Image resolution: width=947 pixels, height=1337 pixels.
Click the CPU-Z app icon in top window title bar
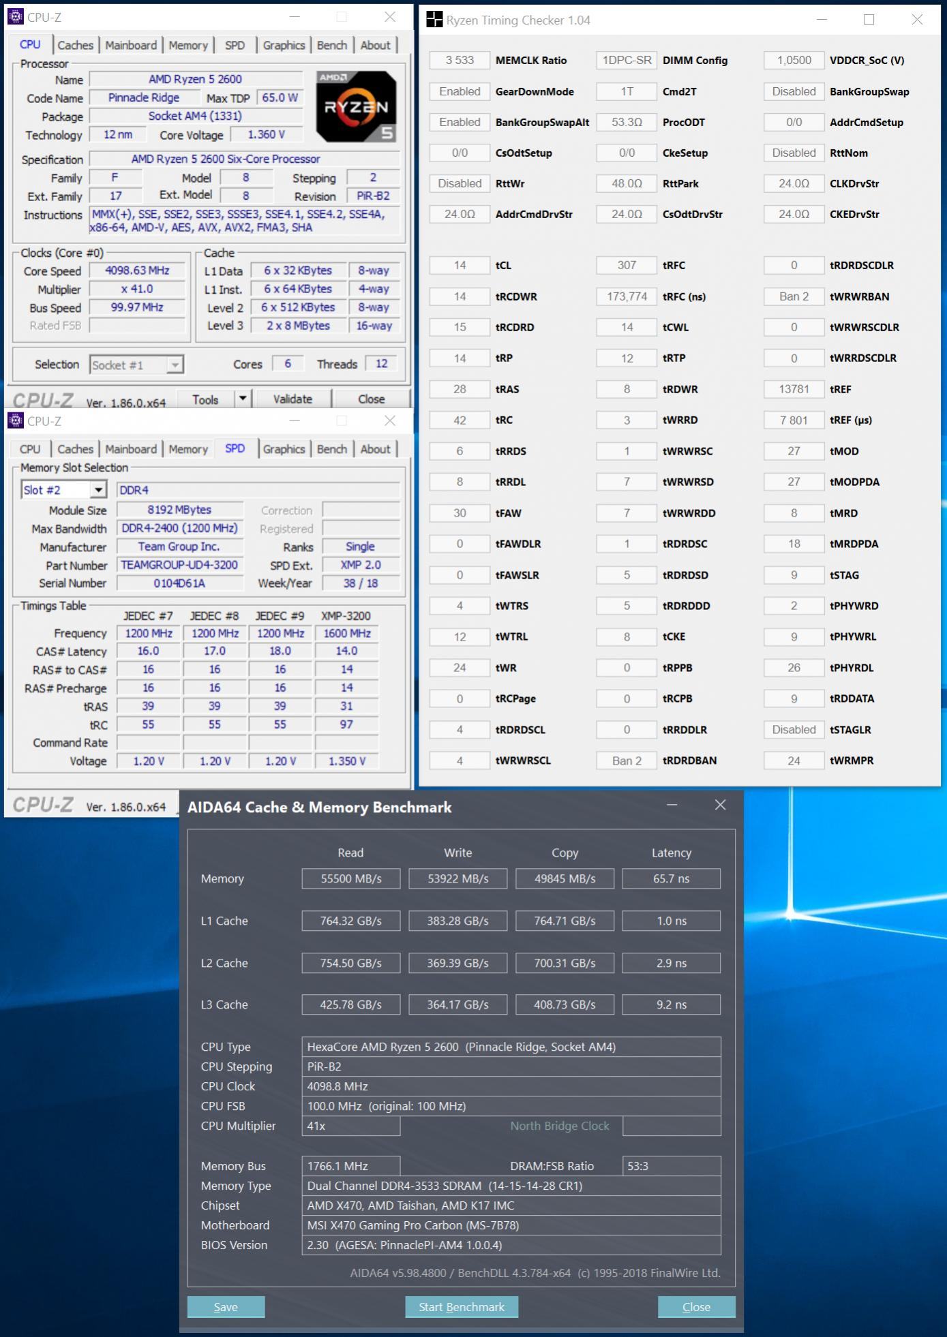[15, 17]
